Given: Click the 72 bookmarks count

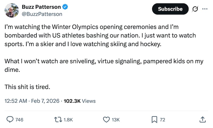Looking at the screenshot, I should (x=162, y=120).
